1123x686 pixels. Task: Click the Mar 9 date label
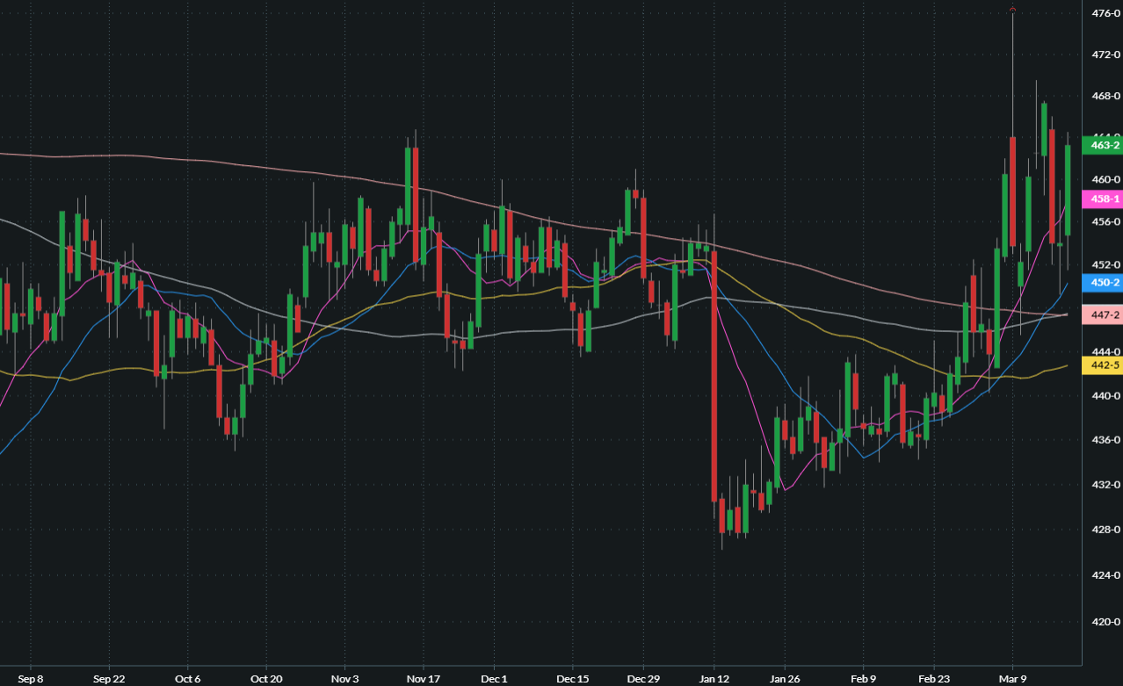click(1012, 679)
